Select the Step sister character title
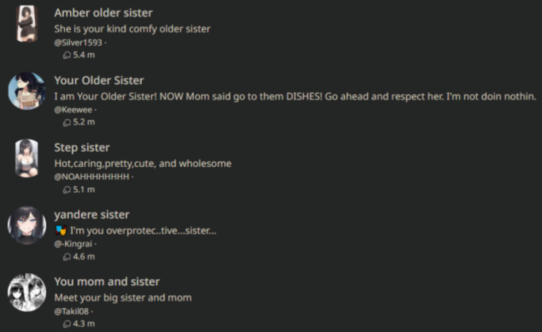The width and height of the screenshot is (542, 332). tap(82, 148)
